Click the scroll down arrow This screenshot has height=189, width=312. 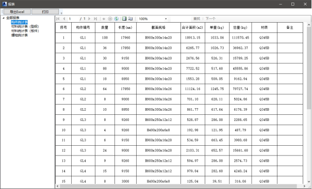coord(308,181)
